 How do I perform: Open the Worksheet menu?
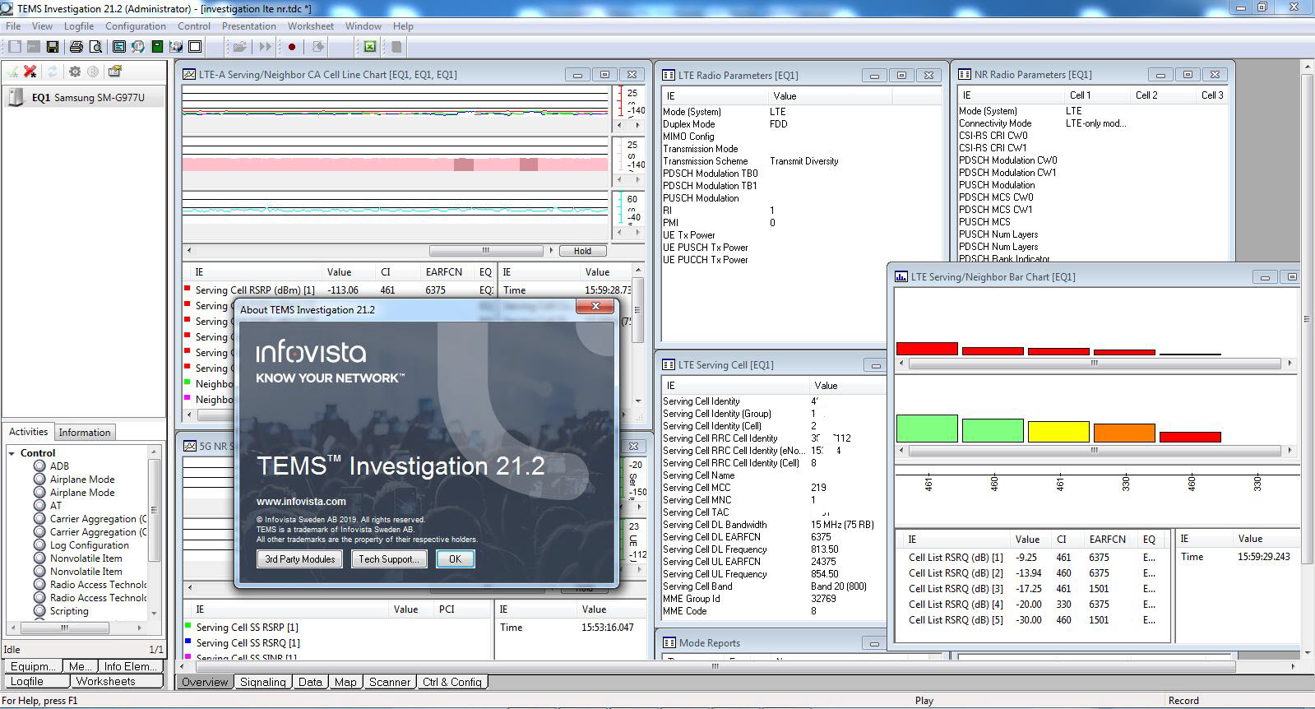310,26
